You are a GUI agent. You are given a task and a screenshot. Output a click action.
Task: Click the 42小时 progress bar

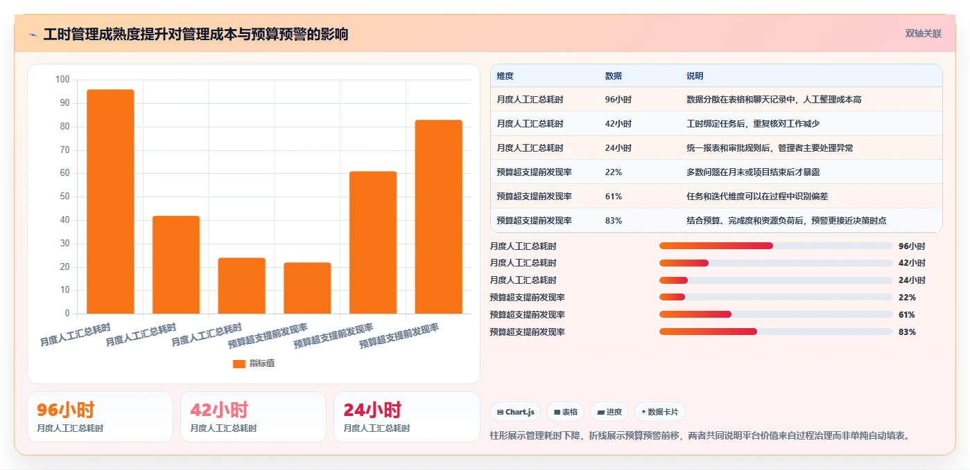[776, 263]
